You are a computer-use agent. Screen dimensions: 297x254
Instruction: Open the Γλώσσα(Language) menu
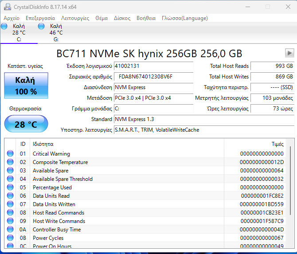click(185, 18)
